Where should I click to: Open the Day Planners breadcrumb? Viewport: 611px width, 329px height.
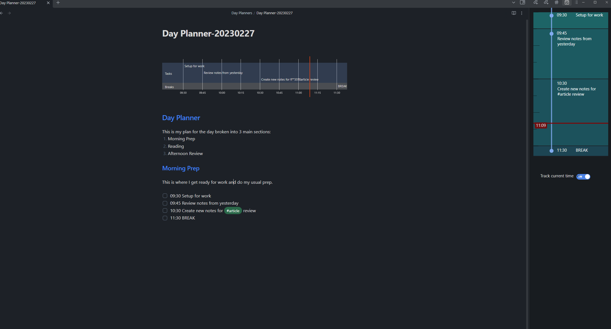click(241, 13)
